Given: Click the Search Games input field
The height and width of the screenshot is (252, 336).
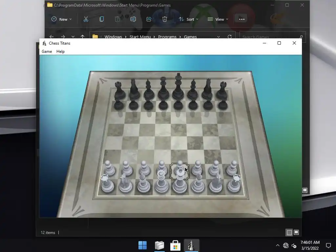Looking at the screenshot, I should pos(272,37).
